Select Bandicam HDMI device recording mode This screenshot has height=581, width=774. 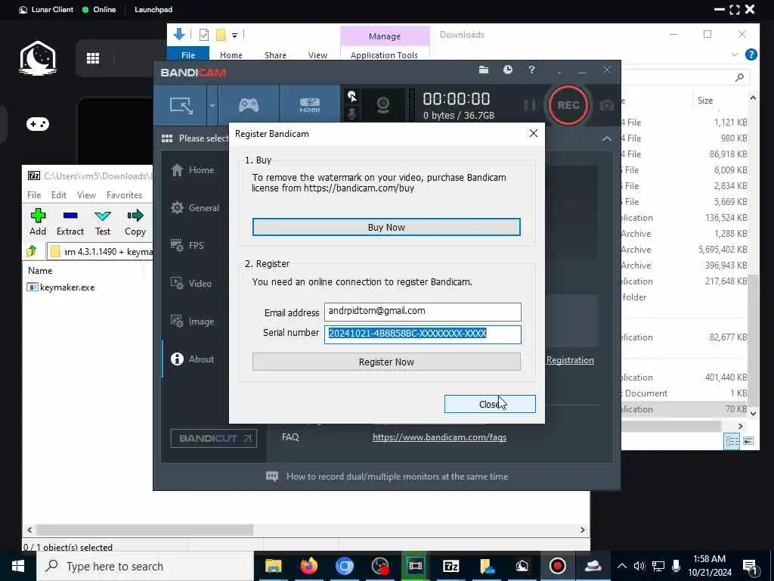click(309, 105)
